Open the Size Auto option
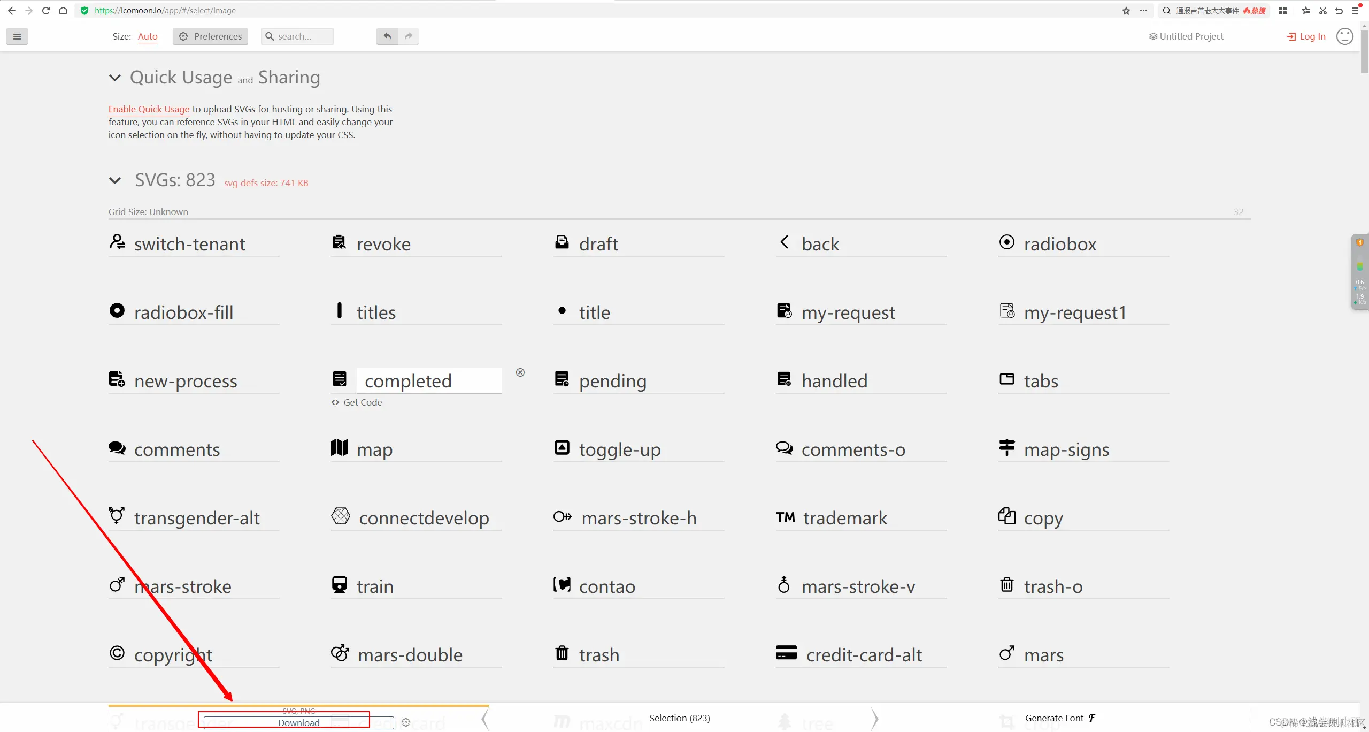This screenshot has width=1369, height=732. point(148,36)
